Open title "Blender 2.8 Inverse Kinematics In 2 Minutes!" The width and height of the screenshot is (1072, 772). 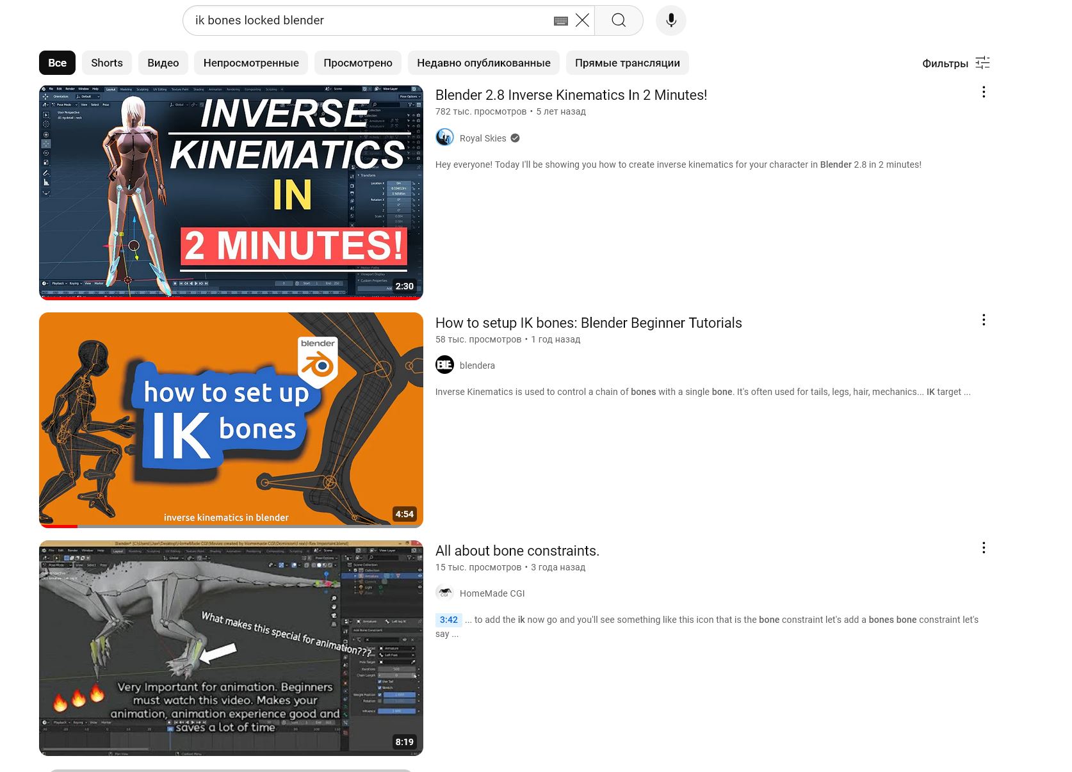point(571,95)
